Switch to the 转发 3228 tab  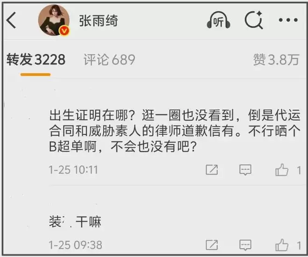[36, 60]
